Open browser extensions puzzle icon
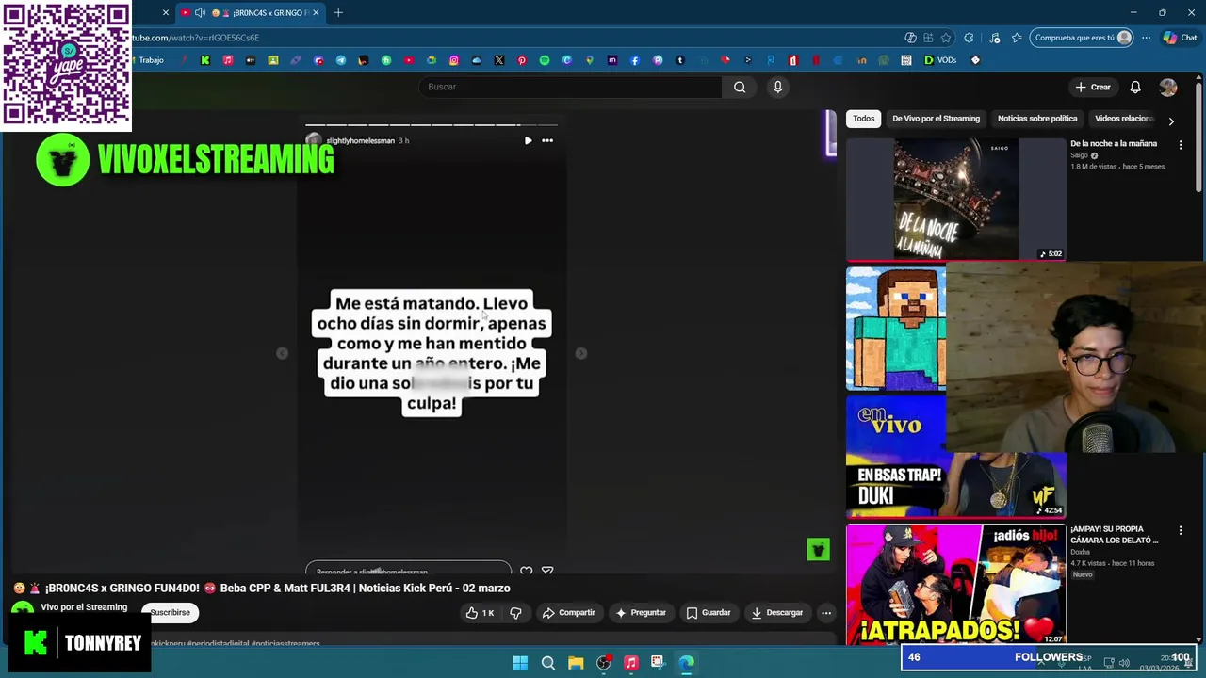 click(969, 38)
